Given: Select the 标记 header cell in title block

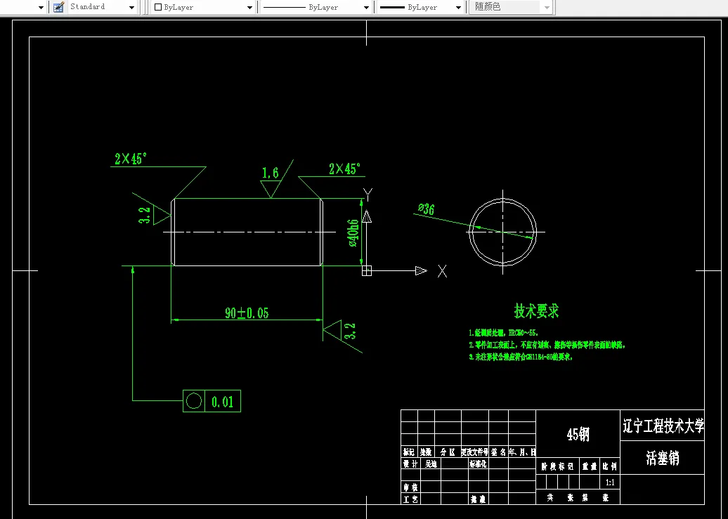Looking at the screenshot, I should [x=409, y=452].
